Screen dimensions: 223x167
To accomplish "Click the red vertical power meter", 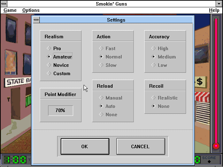I will (216, 84).
